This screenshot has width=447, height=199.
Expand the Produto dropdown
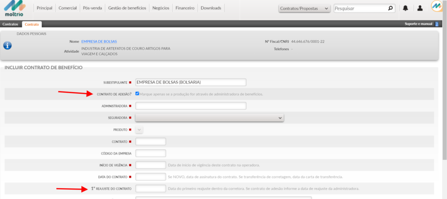pos(139,130)
